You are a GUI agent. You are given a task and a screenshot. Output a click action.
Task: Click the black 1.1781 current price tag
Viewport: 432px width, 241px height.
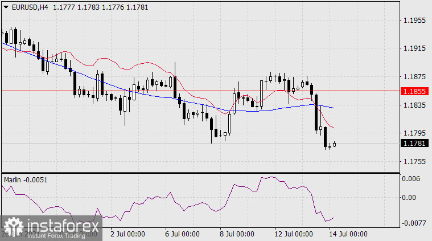[414, 144]
